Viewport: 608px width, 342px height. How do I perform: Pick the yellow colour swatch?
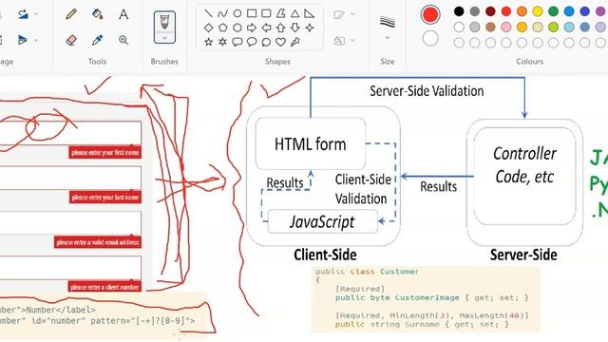click(x=538, y=11)
